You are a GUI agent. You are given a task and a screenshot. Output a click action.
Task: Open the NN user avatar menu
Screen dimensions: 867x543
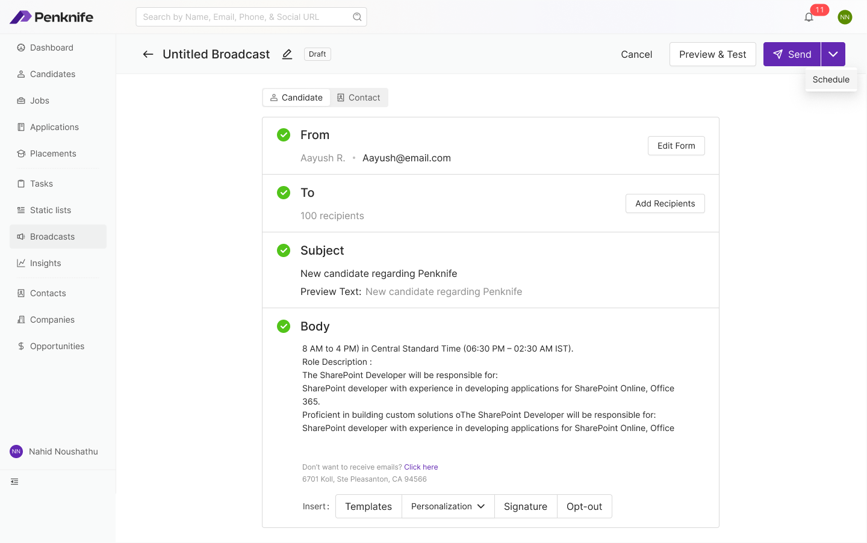tap(845, 17)
